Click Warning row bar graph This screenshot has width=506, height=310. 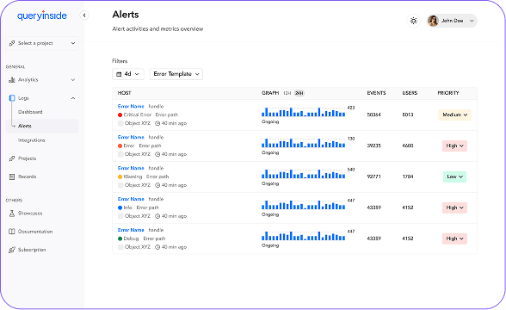303,174
